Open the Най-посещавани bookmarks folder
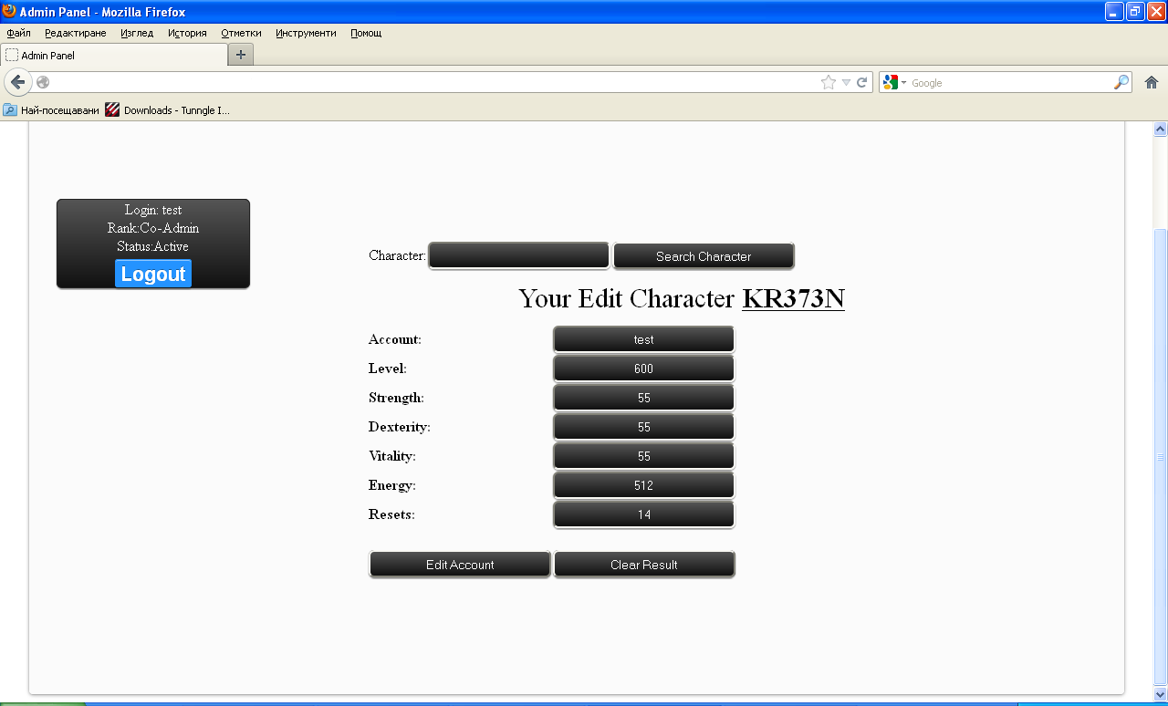Image resolution: width=1168 pixels, height=706 pixels. point(51,109)
